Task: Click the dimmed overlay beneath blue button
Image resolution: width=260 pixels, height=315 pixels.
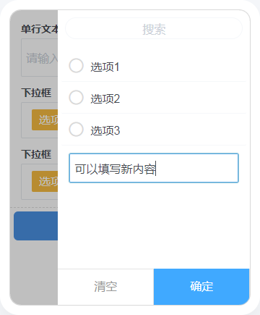Action: (34, 273)
